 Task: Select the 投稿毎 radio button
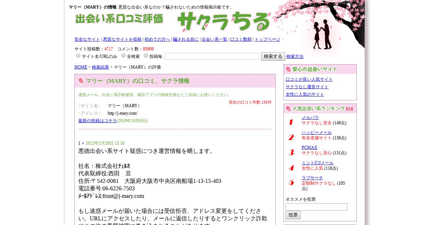(x=146, y=55)
